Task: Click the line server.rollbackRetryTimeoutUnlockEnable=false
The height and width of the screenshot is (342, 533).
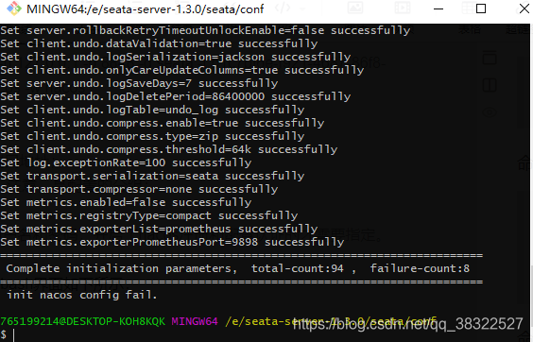Action: pyautogui.click(x=205, y=30)
